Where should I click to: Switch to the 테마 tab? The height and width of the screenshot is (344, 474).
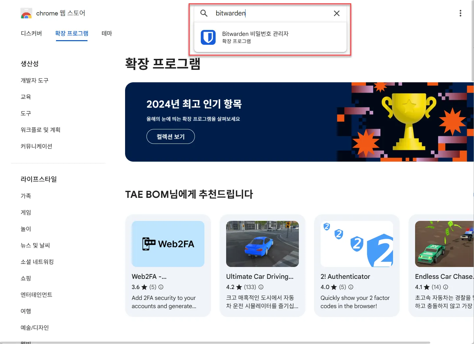[107, 33]
